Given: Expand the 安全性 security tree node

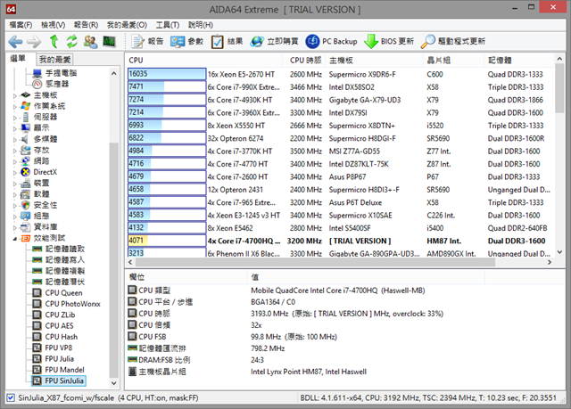Looking at the screenshot, I should (x=15, y=206).
